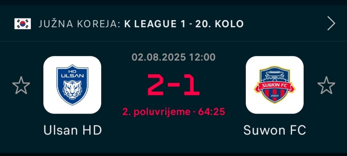The height and width of the screenshot is (156, 347).
Task: Open the Suwon FC team crest
Action: point(275,85)
